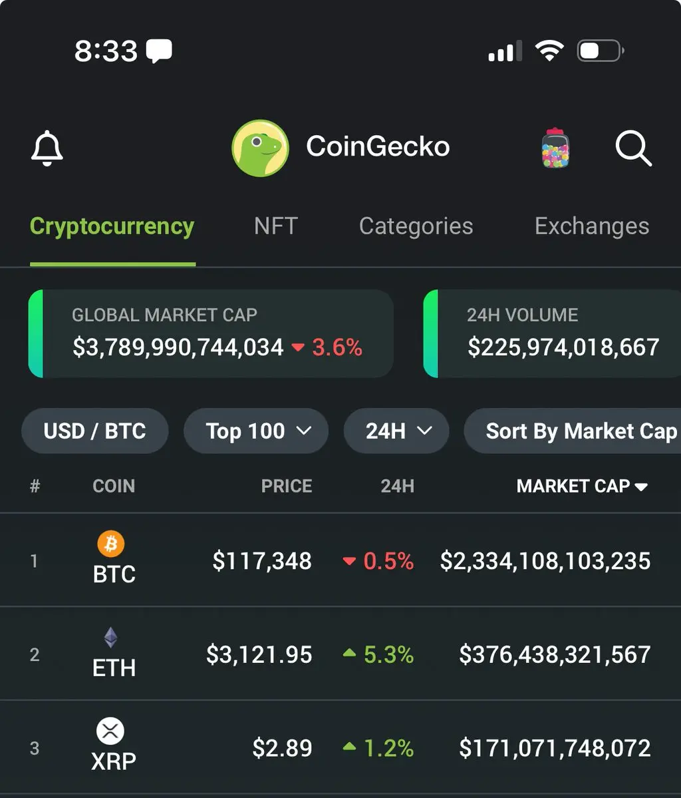Open Global Market Cap card
The height and width of the screenshot is (798, 681).
pos(211,333)
